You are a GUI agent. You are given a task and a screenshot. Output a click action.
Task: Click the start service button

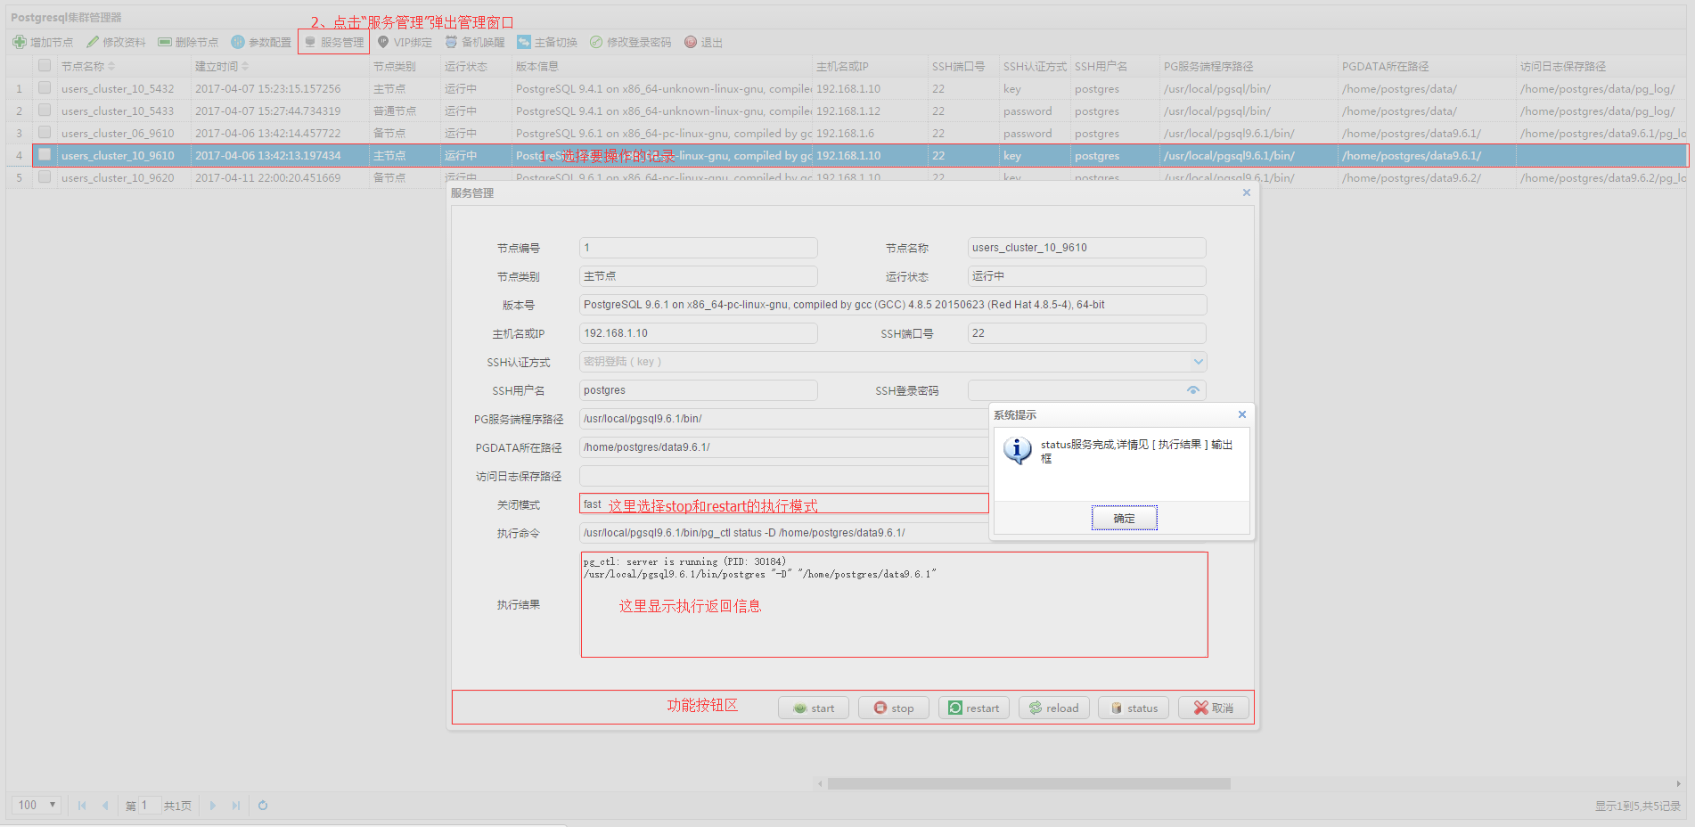(814, 708)
